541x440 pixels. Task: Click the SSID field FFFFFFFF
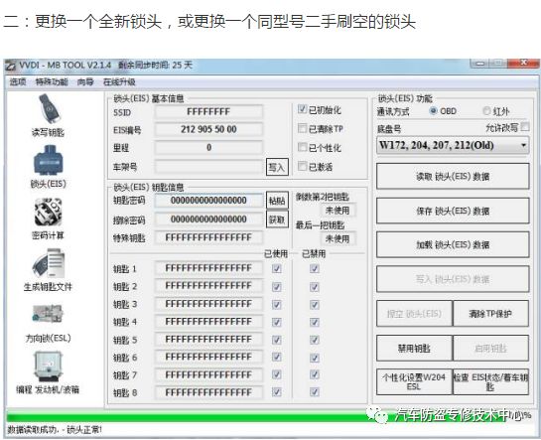208,112
